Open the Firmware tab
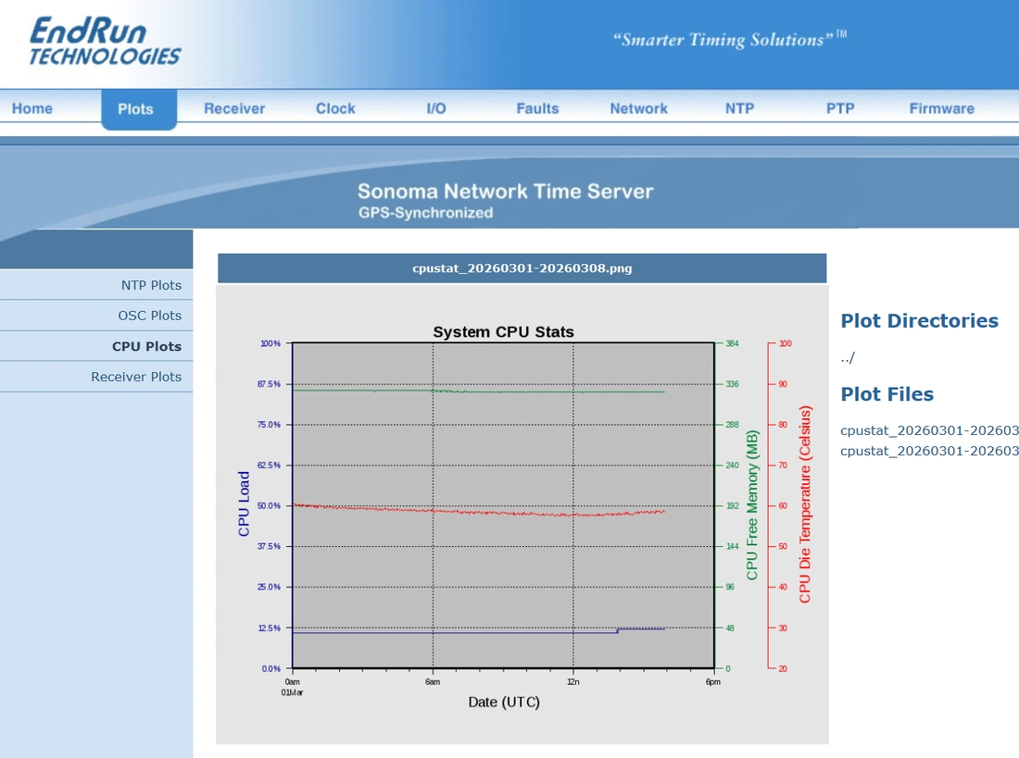This screenshot has width=1019, height=758. coord(942,108)
